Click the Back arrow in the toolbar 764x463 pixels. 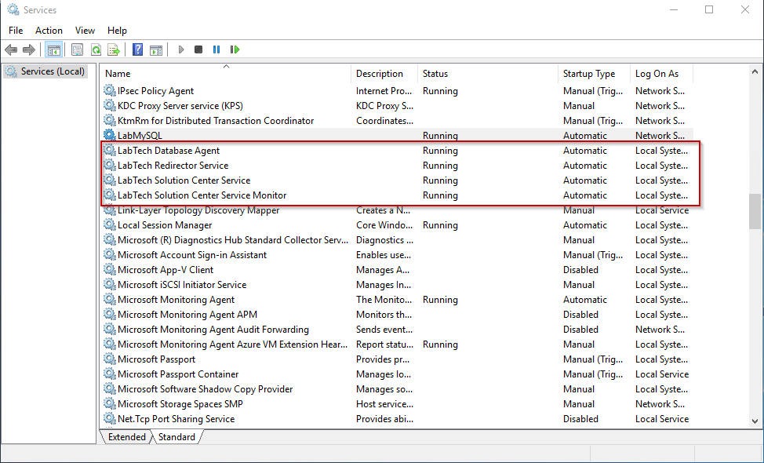point(11,49)
